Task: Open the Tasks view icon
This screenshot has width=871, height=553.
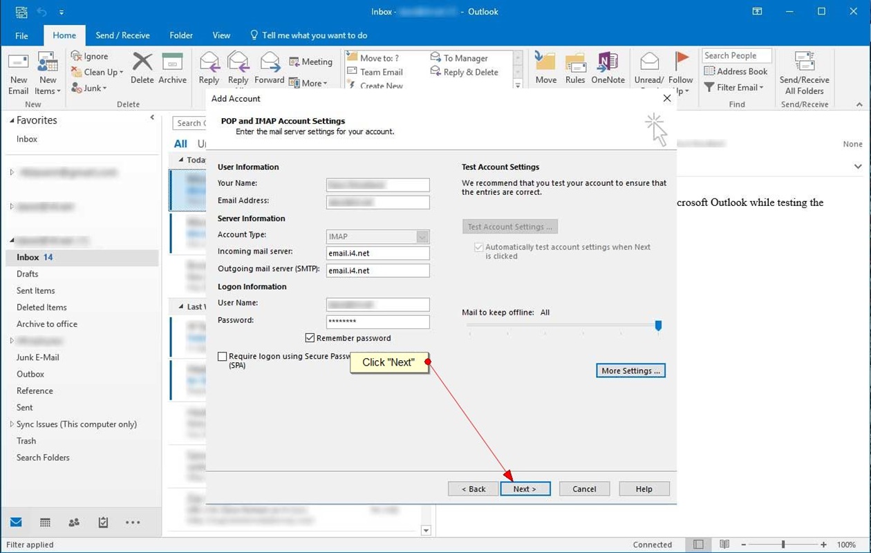Action: [103, 523]
